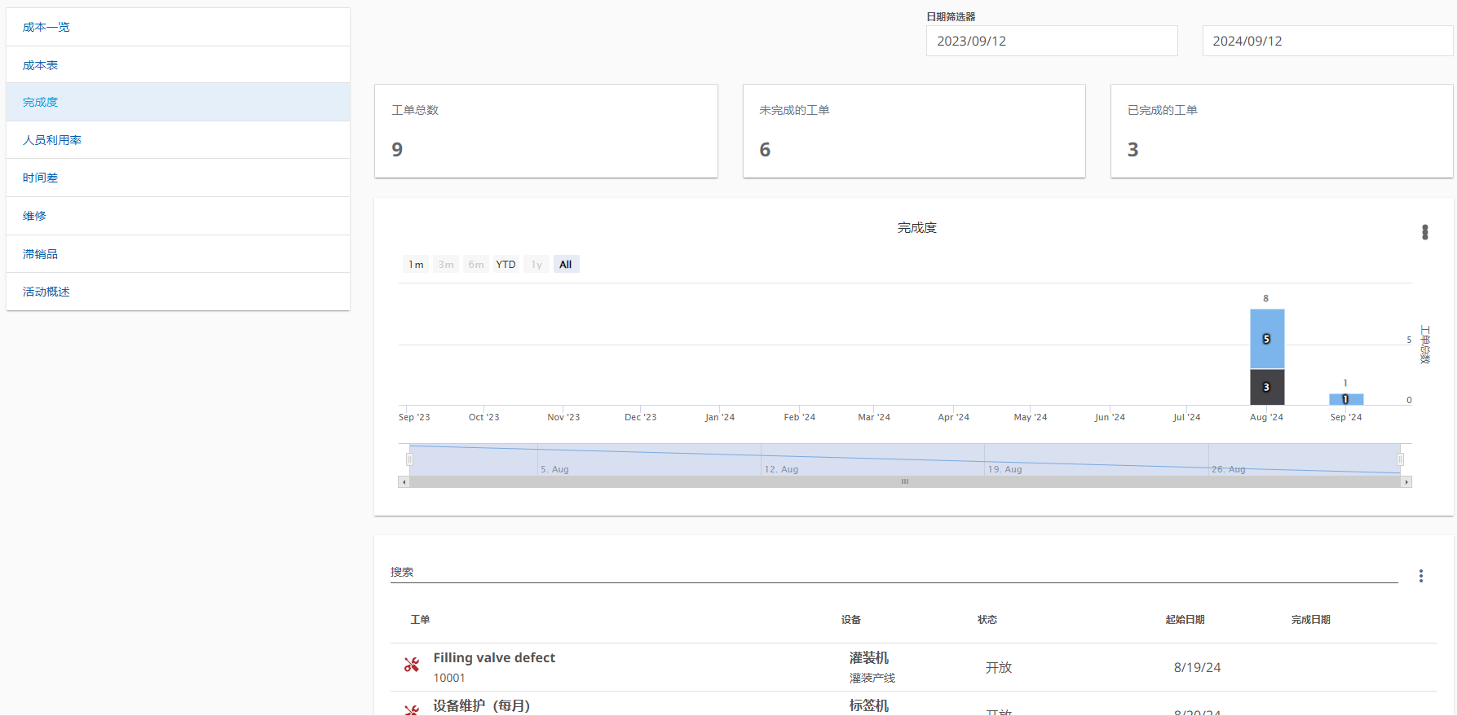This screenshot has height=716, width=1457.
Task: Open the work order table options menu
Action: pyautogui.click(x=1420, y=576)
